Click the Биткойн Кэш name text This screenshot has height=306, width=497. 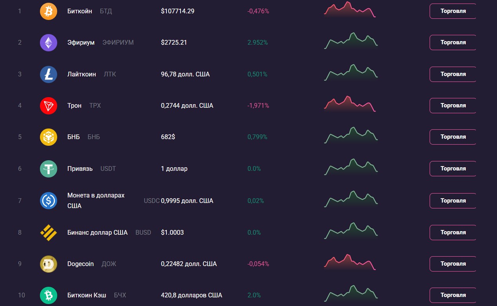point(87,295)
